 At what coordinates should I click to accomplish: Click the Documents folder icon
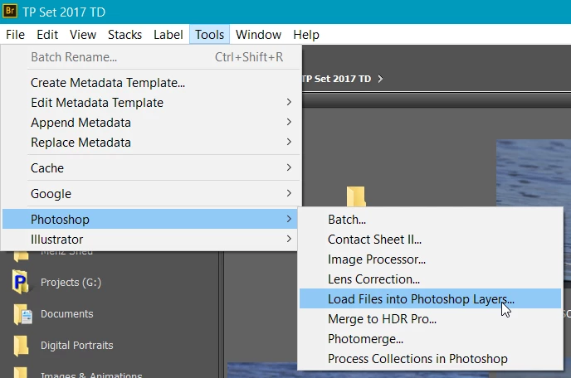pyautogui.click(x=22, y=314)
